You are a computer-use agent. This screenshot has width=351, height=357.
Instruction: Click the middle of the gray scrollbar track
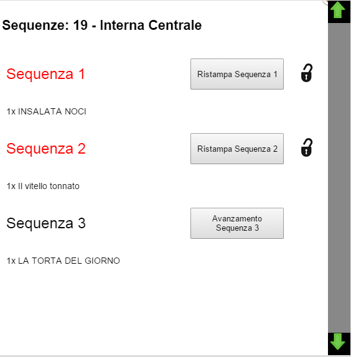pos(339,178)
